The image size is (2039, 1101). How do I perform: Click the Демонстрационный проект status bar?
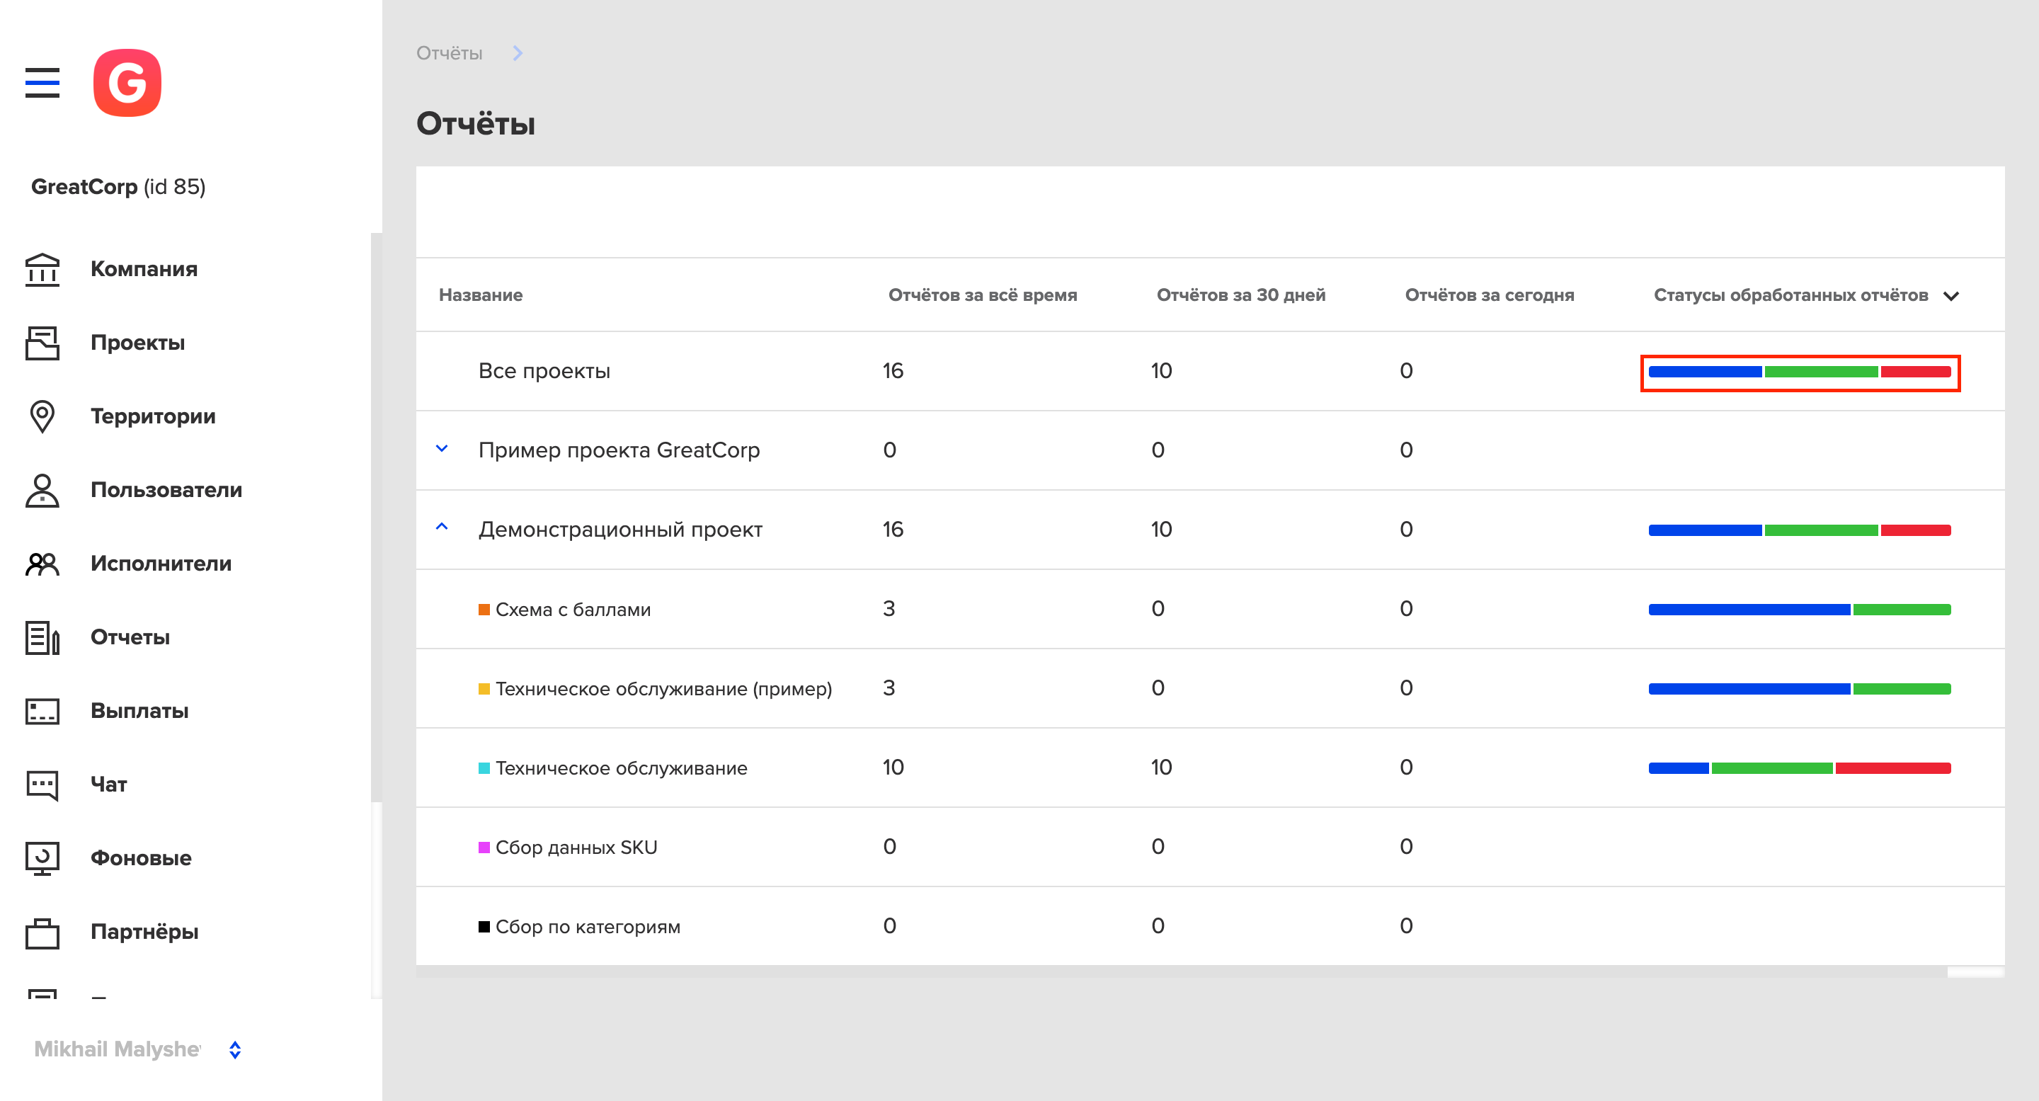click(x=1799, y=530)
